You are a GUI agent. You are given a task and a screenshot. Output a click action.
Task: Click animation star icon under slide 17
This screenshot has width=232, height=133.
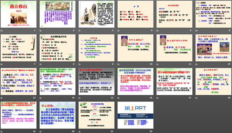tap(157, 98)
